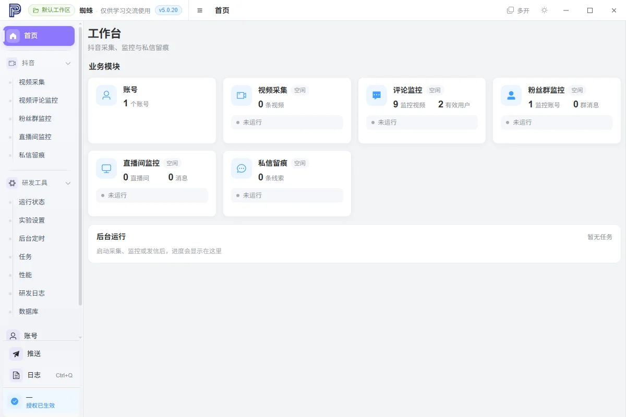Click the 1 监控账号 count
Screen dimensions: 626x417
click(544, 104)
